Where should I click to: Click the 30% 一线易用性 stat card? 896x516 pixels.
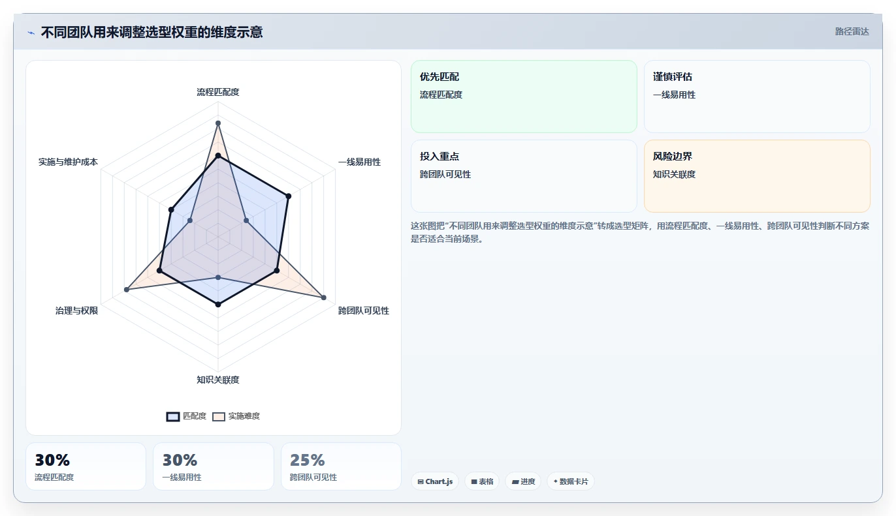pyautogui.click(x=214, y=466)
